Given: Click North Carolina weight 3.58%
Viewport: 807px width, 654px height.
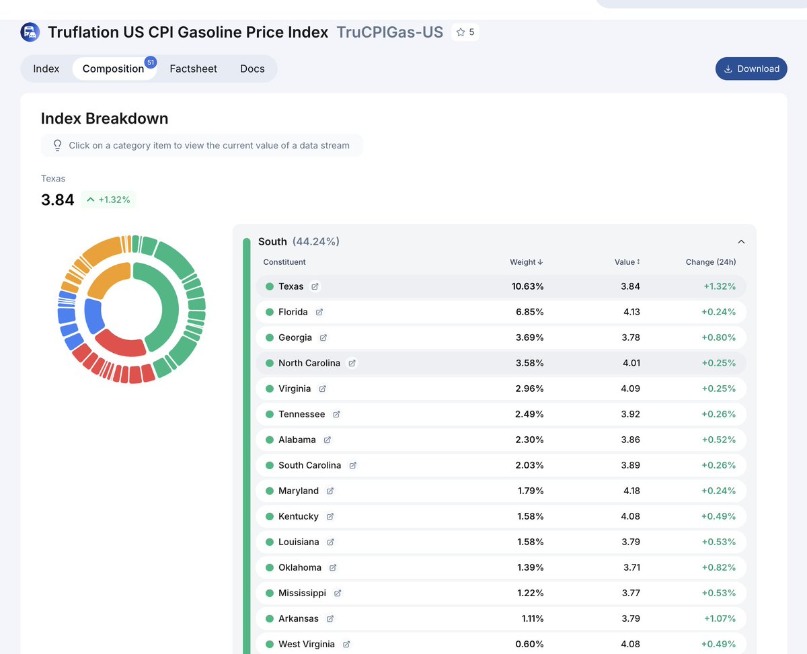Looking at the screenshot, I should tap(529, 363).
